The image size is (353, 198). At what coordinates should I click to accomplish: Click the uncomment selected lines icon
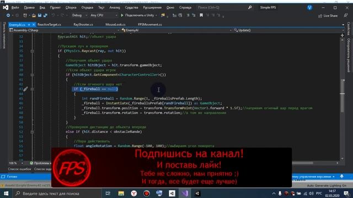(194, 15)
